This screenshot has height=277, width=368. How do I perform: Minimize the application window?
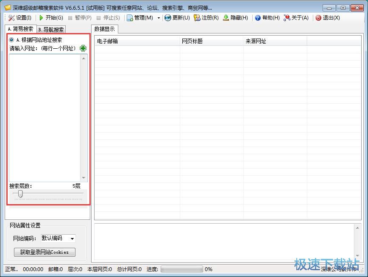click(x=329, y=8)
